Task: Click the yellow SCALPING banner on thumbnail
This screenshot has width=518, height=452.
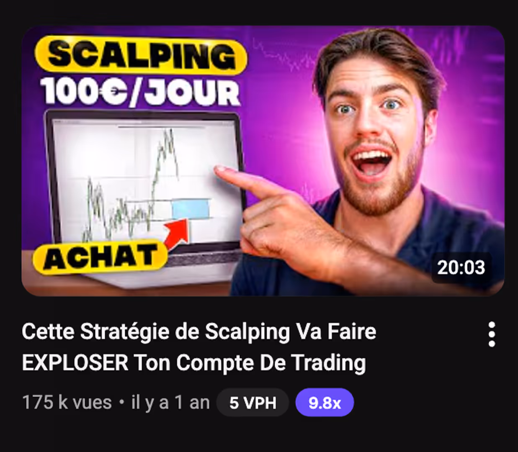Action: (x=141, y=55)
